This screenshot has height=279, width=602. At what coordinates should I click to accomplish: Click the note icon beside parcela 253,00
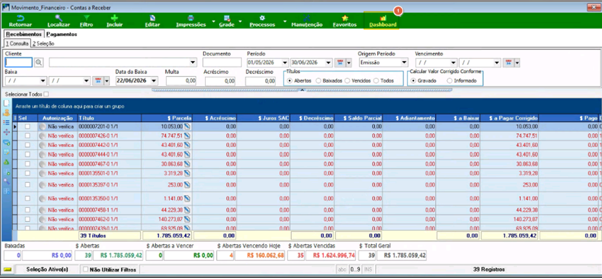pyautogui.click(x=187, y=184)
